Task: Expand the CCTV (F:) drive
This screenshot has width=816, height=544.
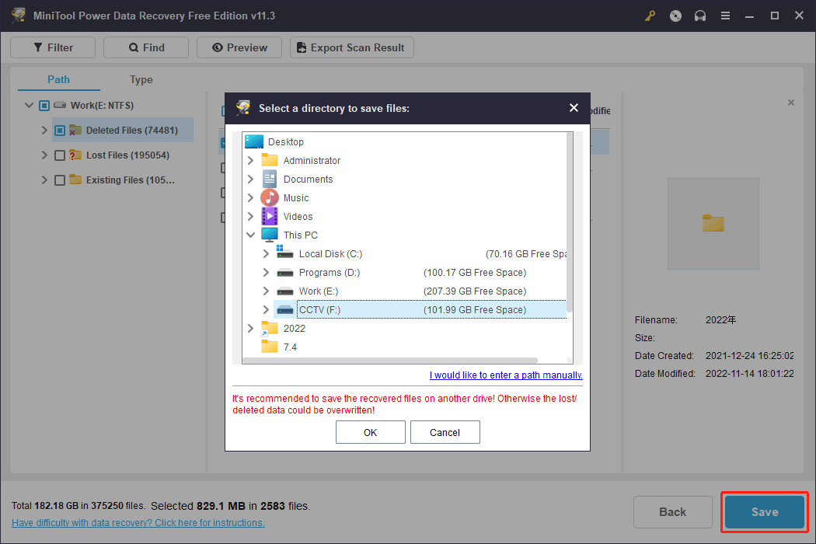Action: 266,310
